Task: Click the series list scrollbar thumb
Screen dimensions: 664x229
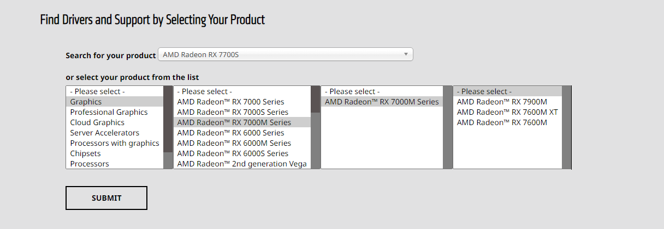Action: tap(316, 100)
